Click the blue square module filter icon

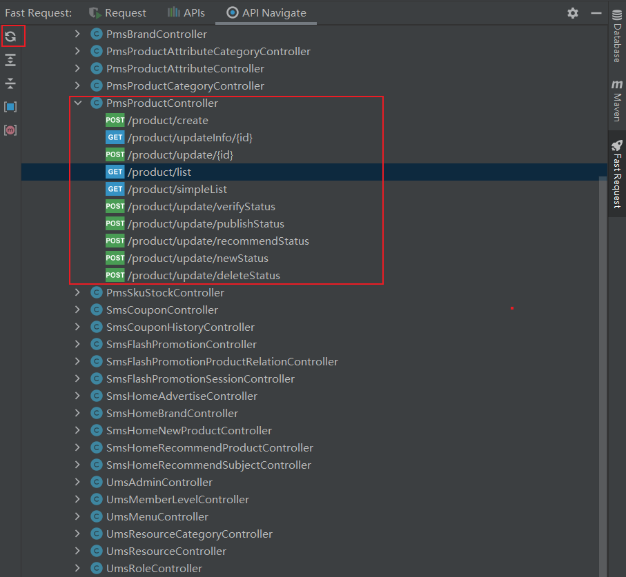10,107
